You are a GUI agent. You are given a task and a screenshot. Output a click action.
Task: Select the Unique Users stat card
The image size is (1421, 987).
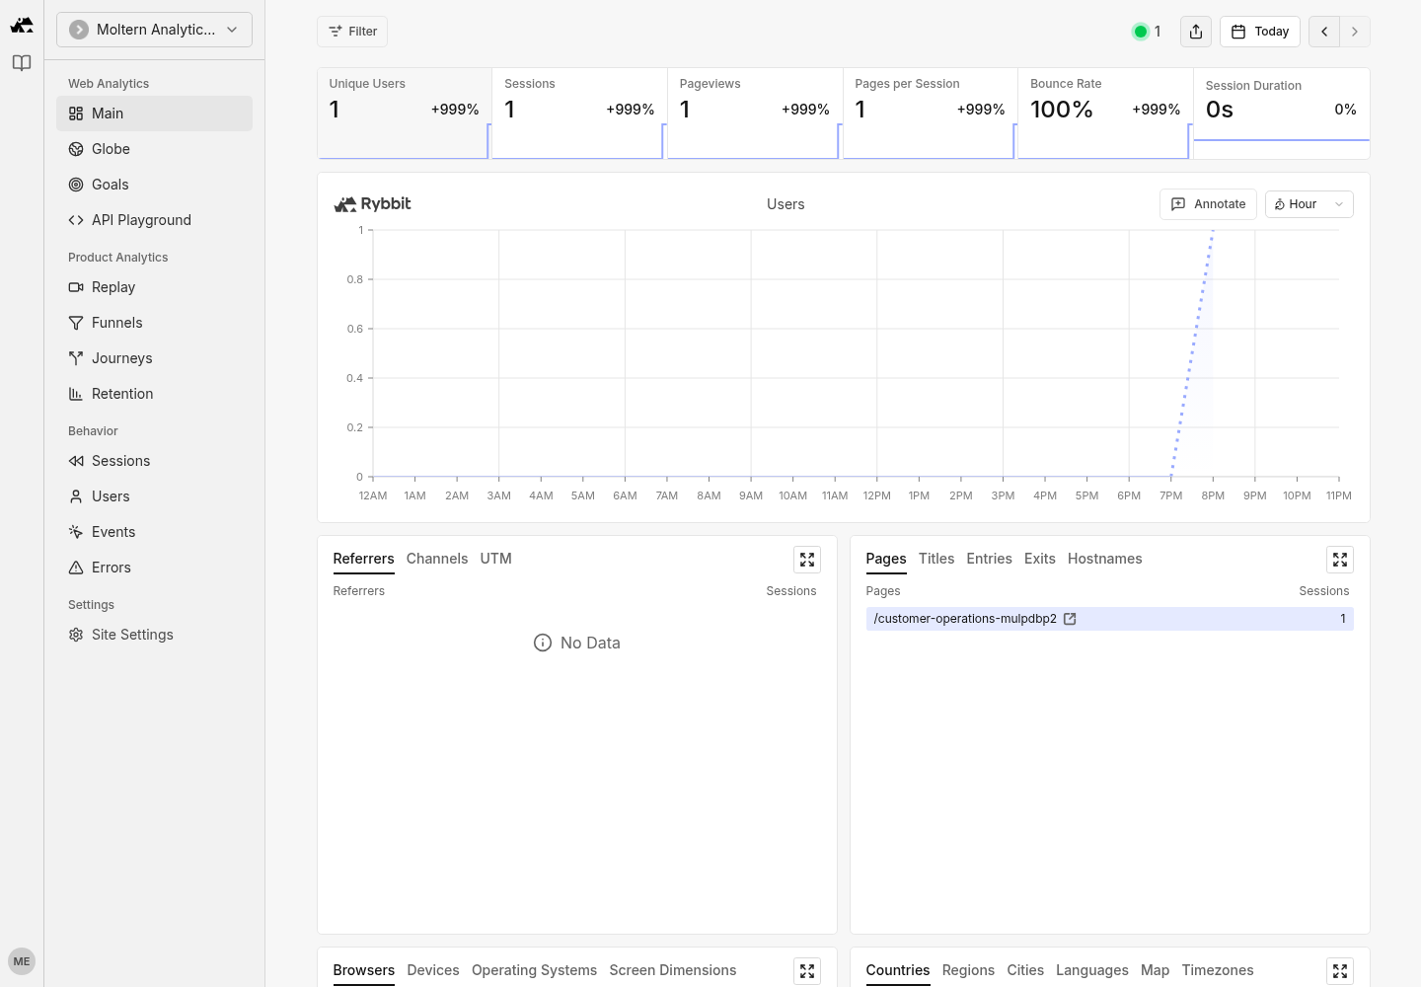click(404, 114)
